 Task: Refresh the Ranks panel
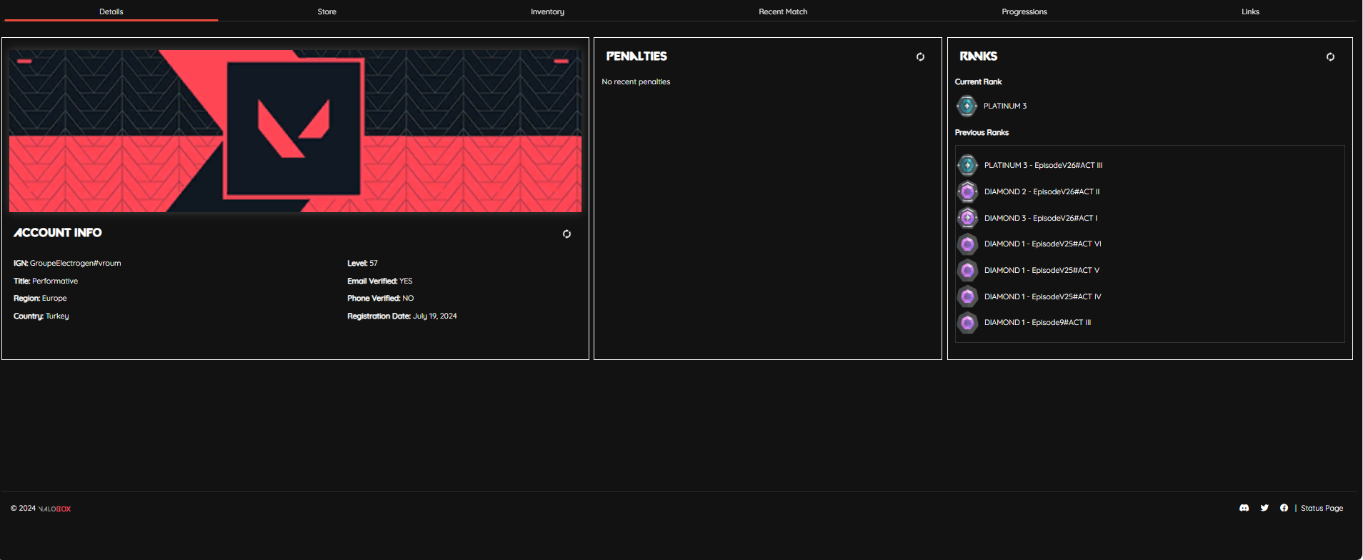[x=1330, y=56]
